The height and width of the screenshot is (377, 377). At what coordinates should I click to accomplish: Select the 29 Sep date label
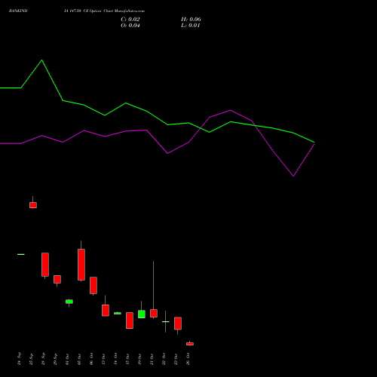point(56,359)
